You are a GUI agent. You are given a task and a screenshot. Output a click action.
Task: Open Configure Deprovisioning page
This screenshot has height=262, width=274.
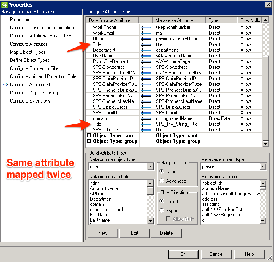point(34,93)
